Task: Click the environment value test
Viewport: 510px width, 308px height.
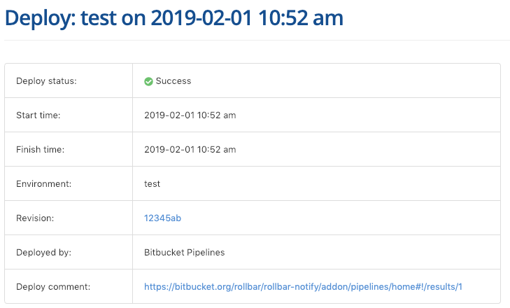Action: click(153, 184)
